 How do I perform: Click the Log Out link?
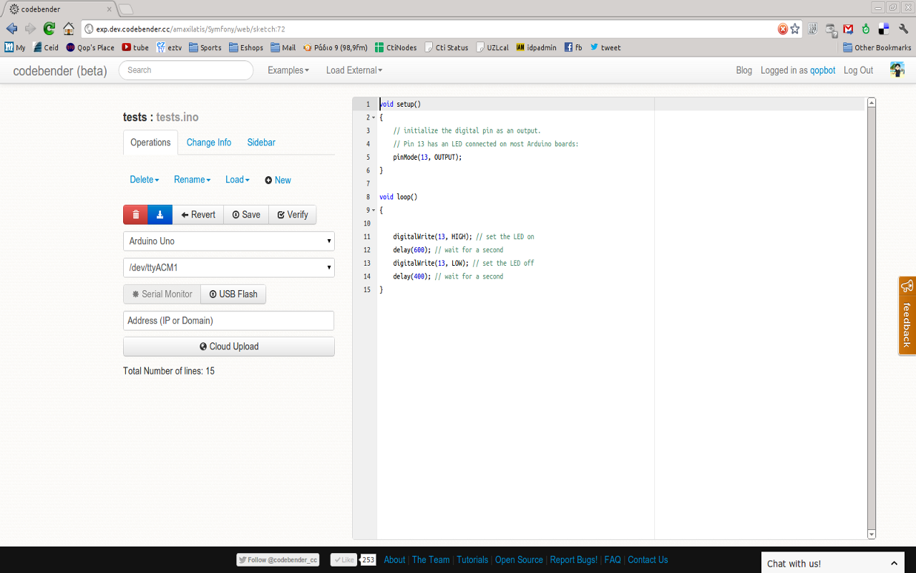click(x=859, y=70)
